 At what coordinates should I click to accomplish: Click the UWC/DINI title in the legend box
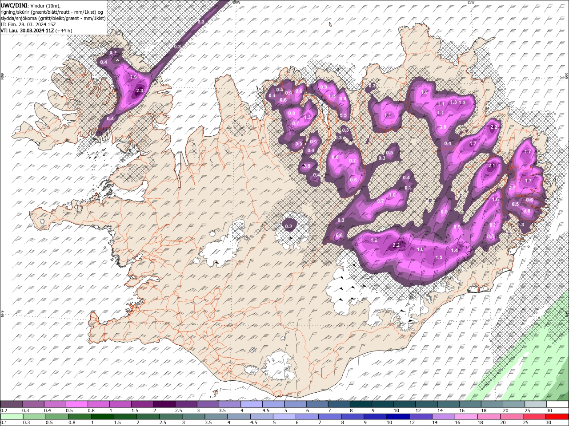(x=14, y=5)
